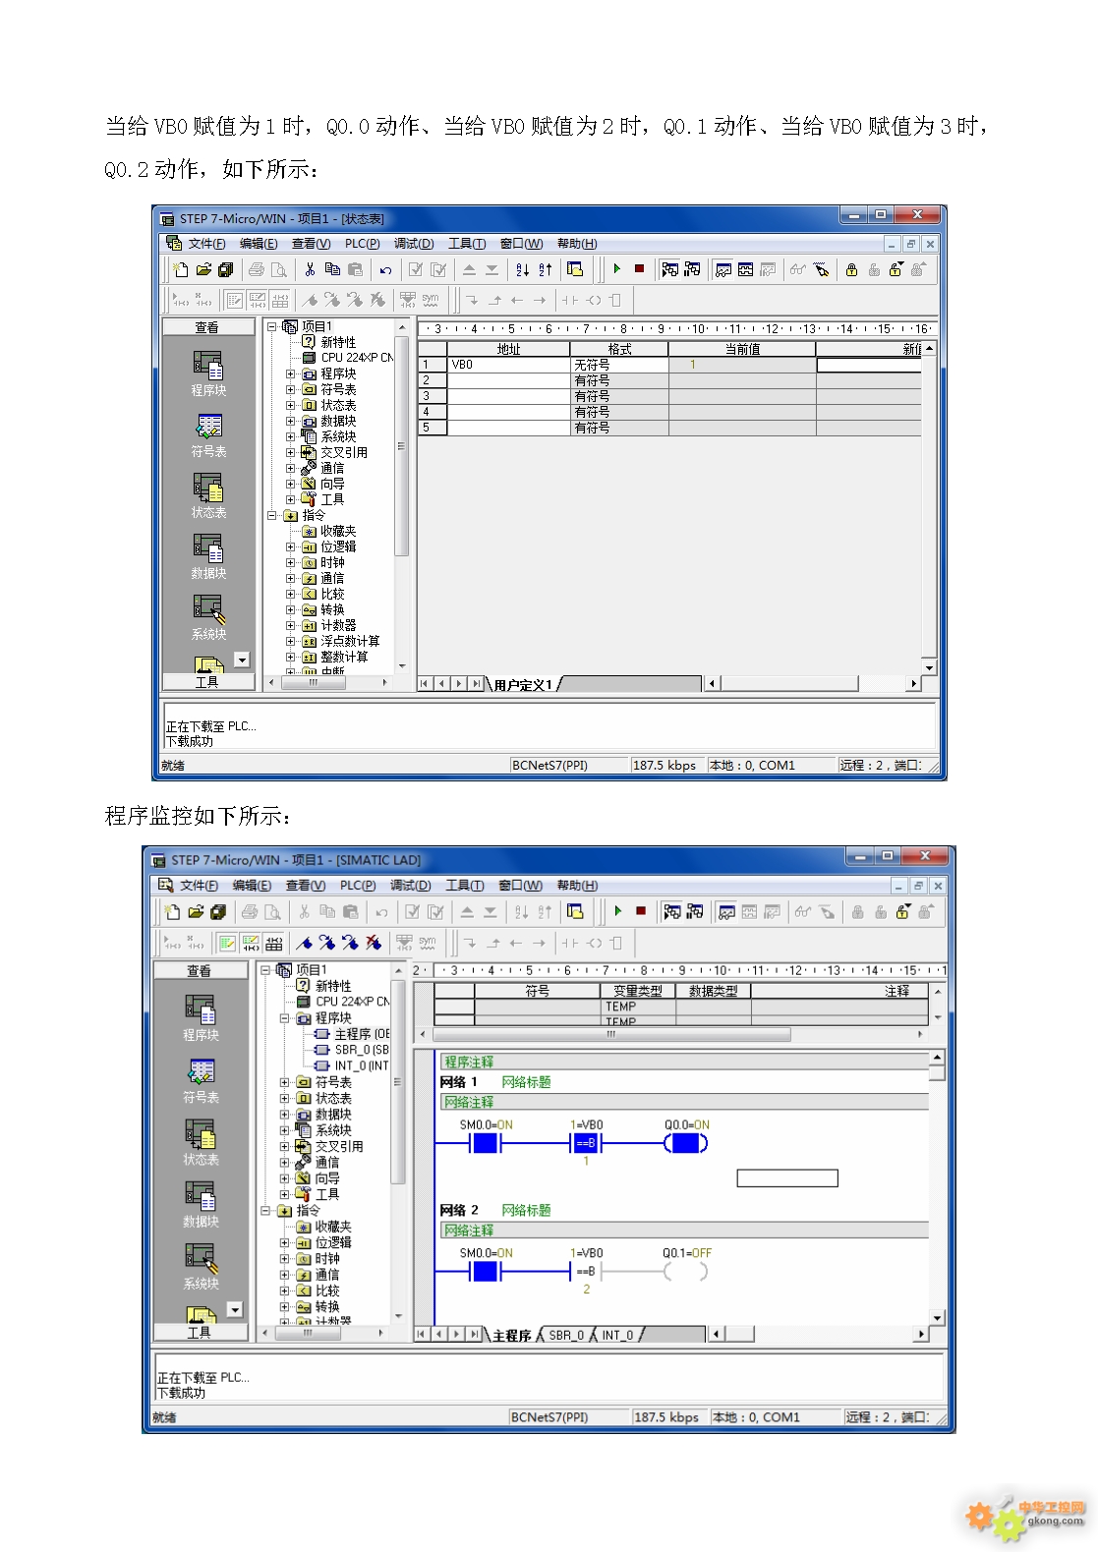1098x1552 pixels.
Task: Click Copy icon in status chart window toolbar
Action: (332, 269)
